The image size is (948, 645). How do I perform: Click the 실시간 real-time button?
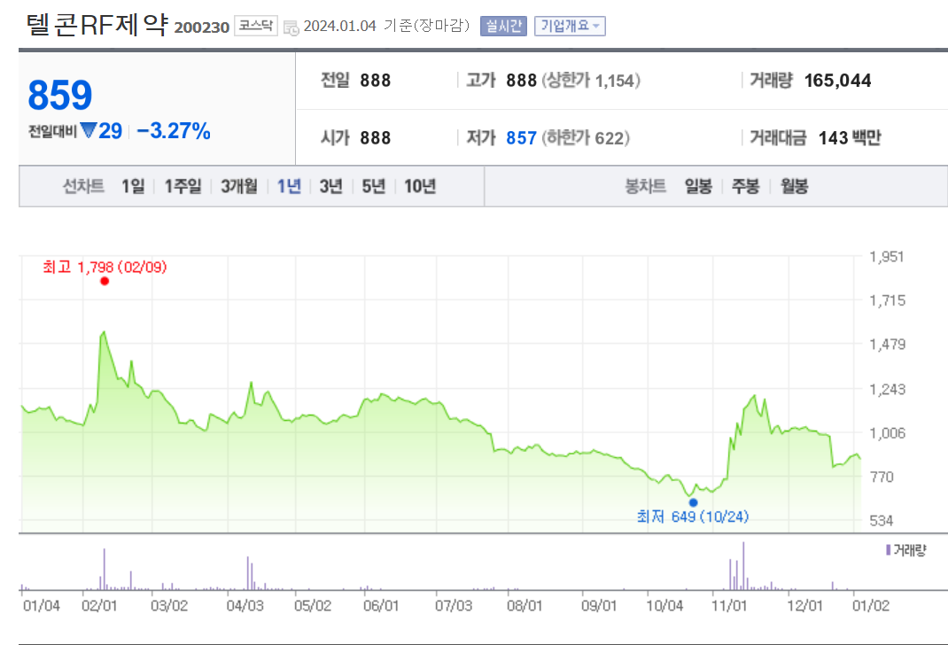(x=503, y=26)
